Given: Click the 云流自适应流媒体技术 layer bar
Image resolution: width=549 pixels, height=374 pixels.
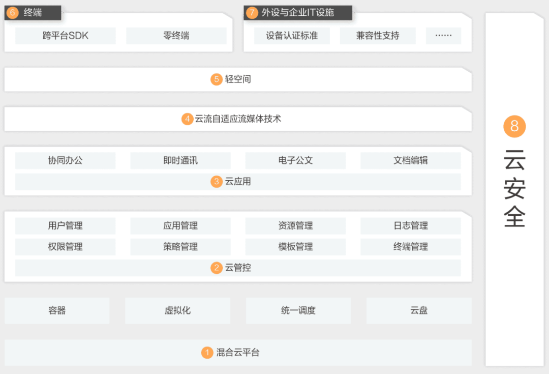Looking at the screenshot, I should click(x=238, y=119).
